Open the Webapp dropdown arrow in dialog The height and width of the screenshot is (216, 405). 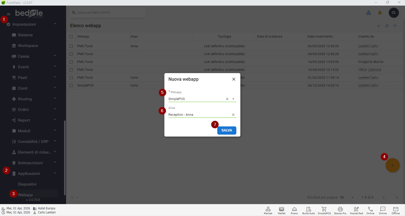(x=233, y=99)
